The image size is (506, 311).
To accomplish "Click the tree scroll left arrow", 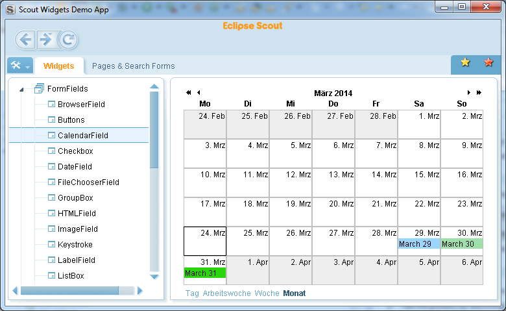I will (15, 291).
